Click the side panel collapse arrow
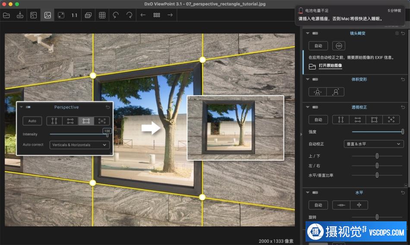Image resolution: width=410 pixels, height=245 pixels. click(x=301, y=134)
